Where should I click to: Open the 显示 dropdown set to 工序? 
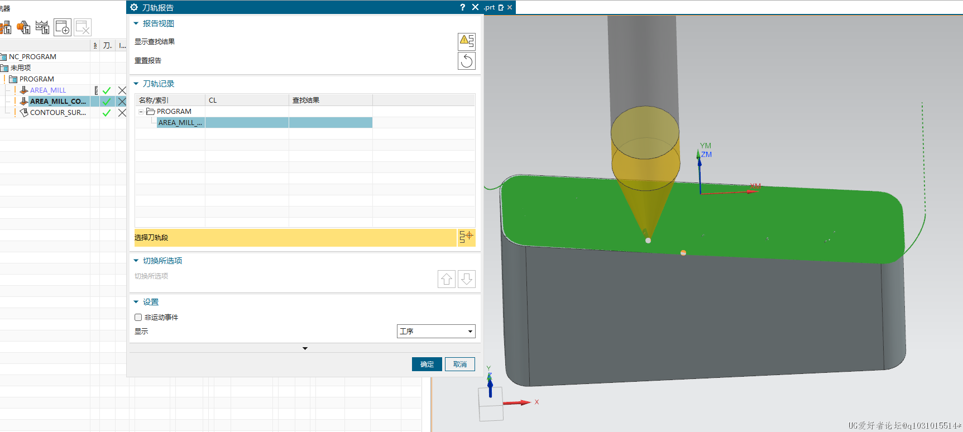(436, 331)
